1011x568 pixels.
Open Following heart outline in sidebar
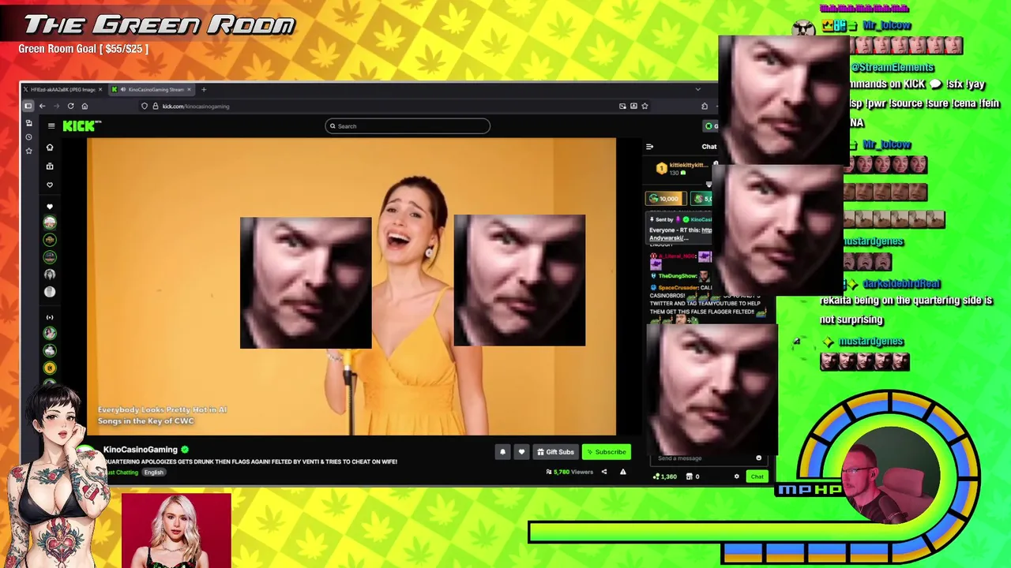coord(50,185)
